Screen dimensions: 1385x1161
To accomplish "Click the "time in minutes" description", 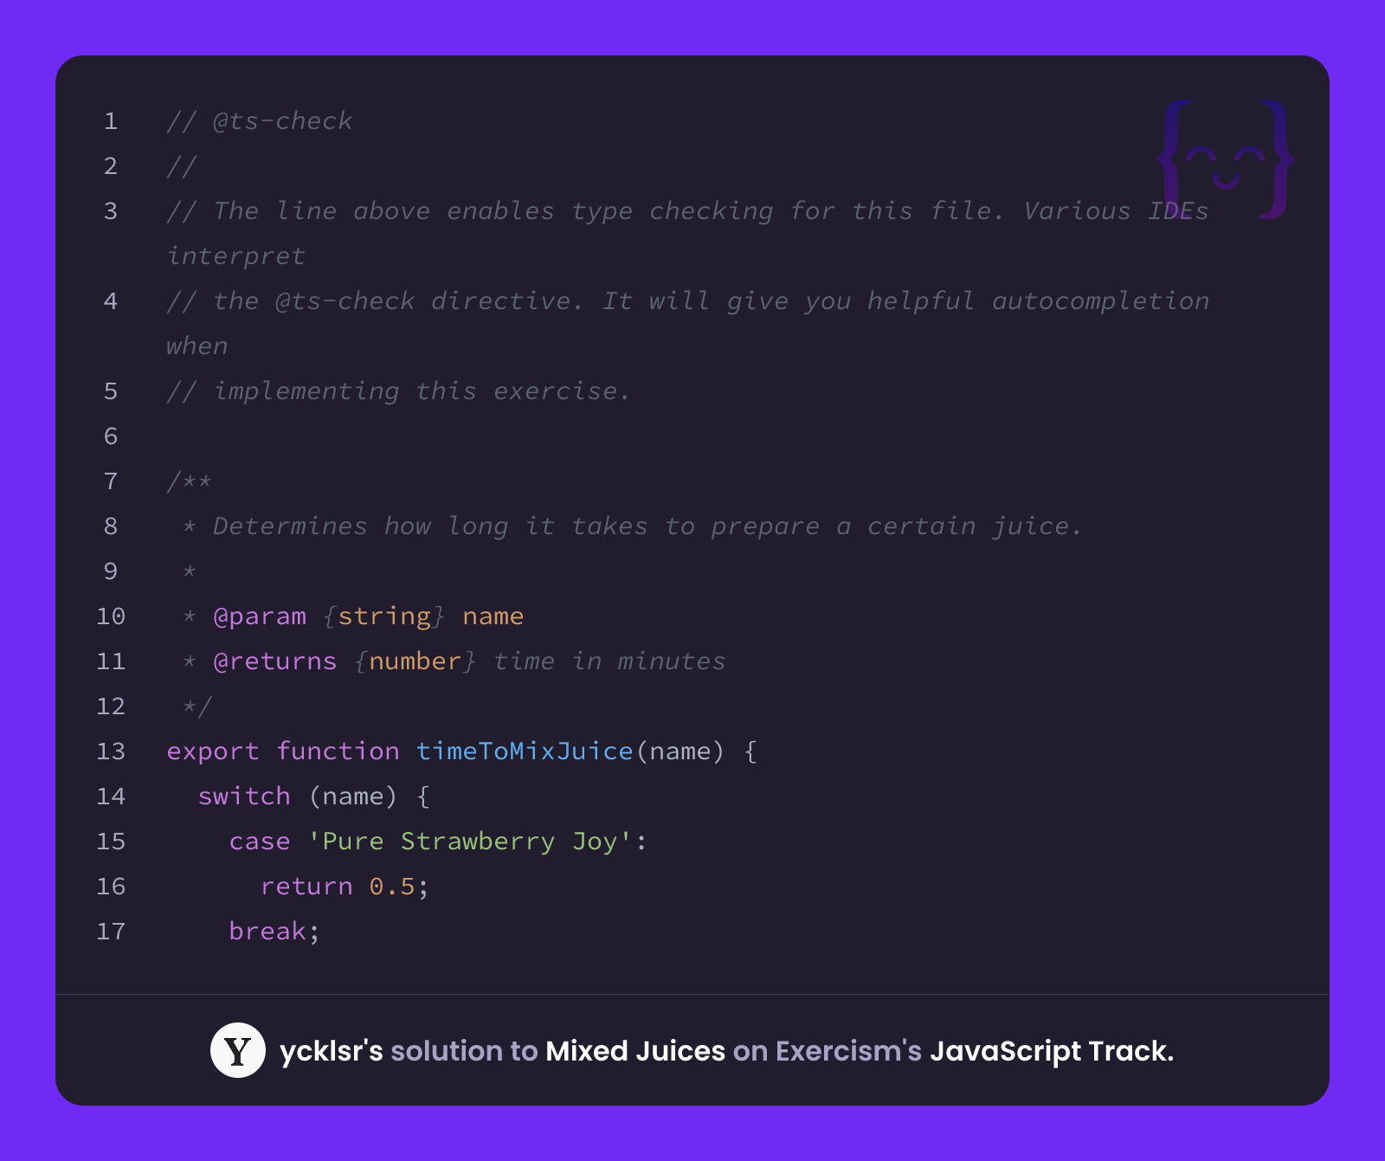I will click(609, 661).
